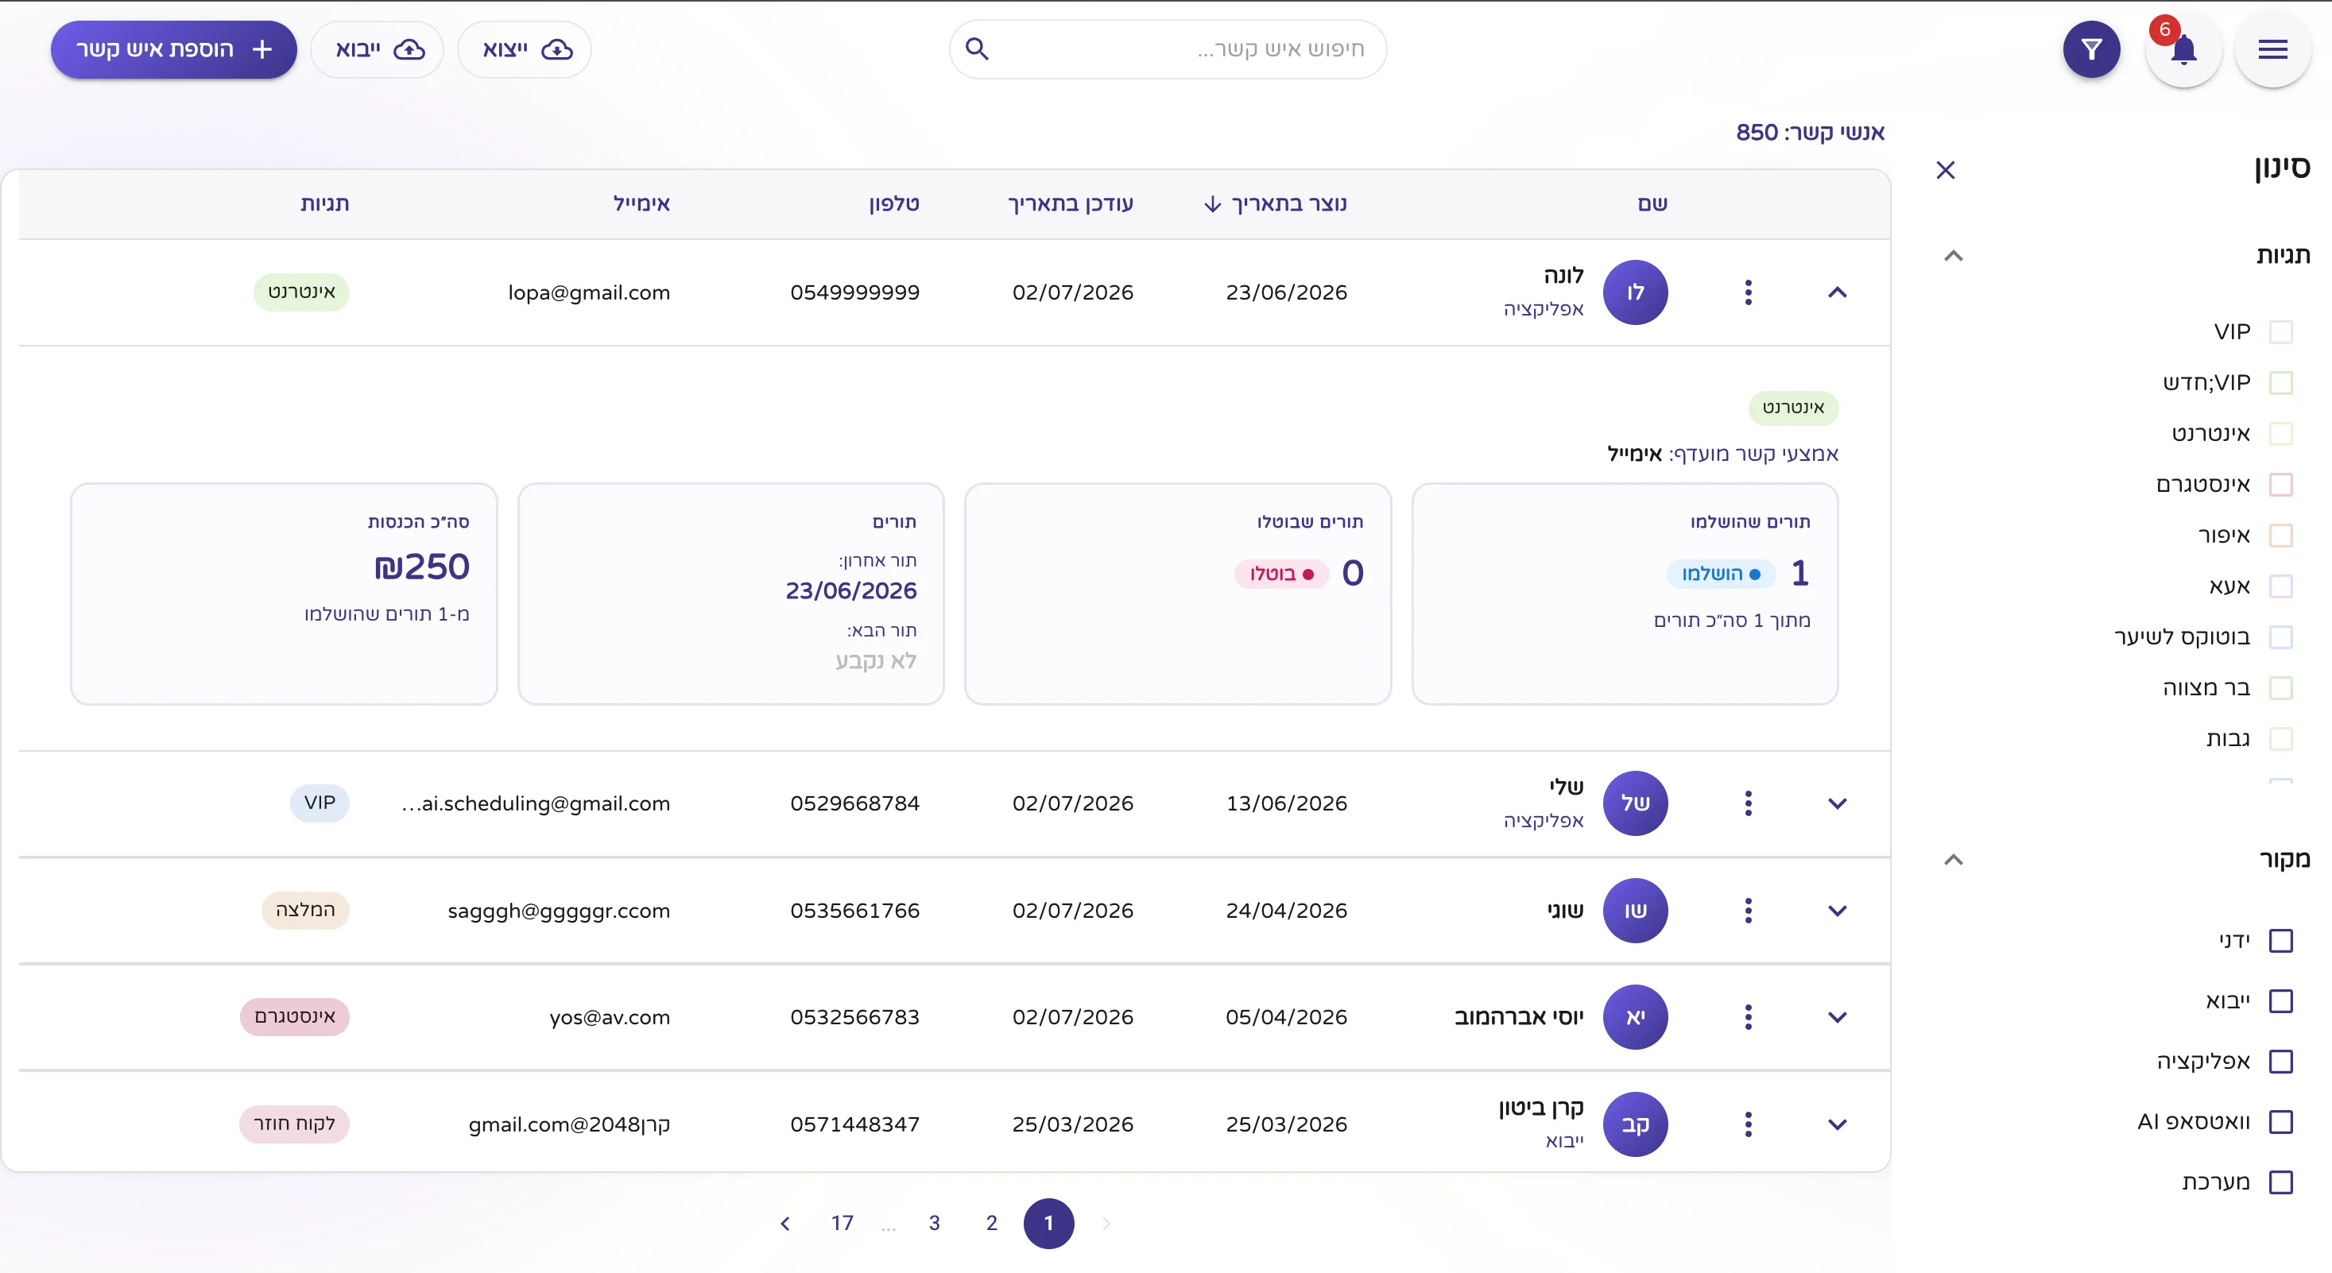The width and height of the screenshot is (2332, 1273).
Task: Open three-dot menu for יוסי אברהמוב
Action: tap(1748, 1017)
